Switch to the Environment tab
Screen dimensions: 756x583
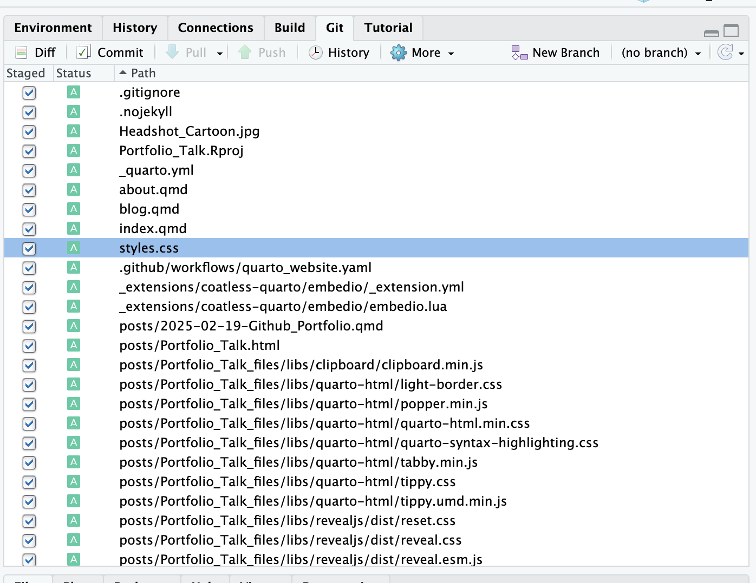[x=53, y=28]
